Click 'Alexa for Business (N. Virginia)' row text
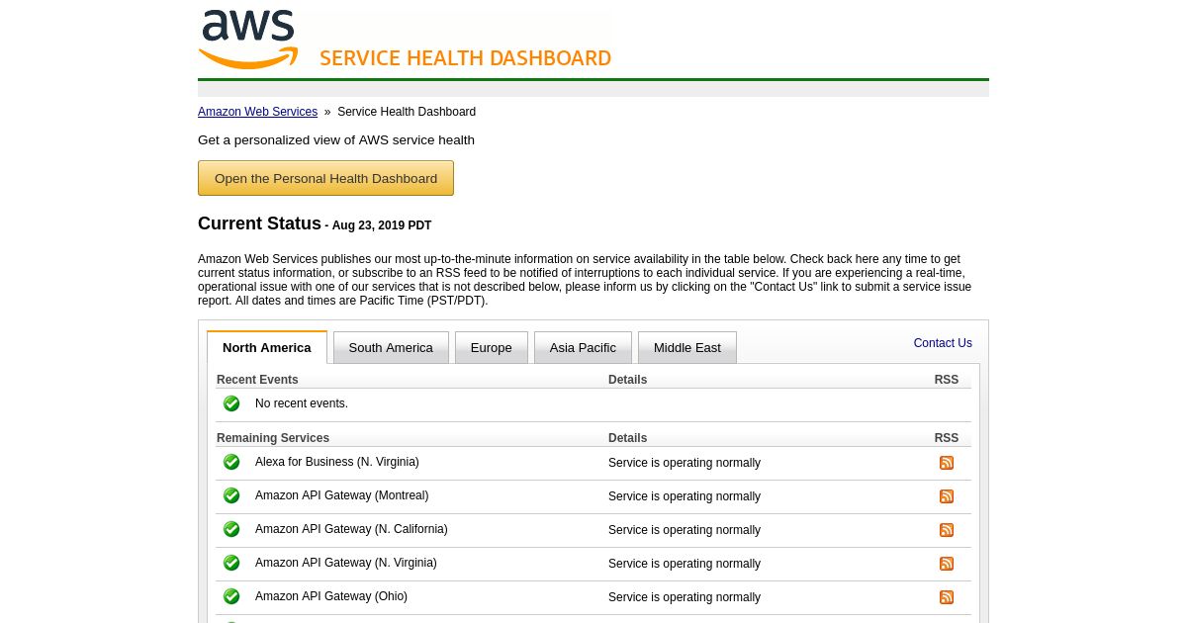This screenshot has width=1187, height=623. [x=337, y=462]
